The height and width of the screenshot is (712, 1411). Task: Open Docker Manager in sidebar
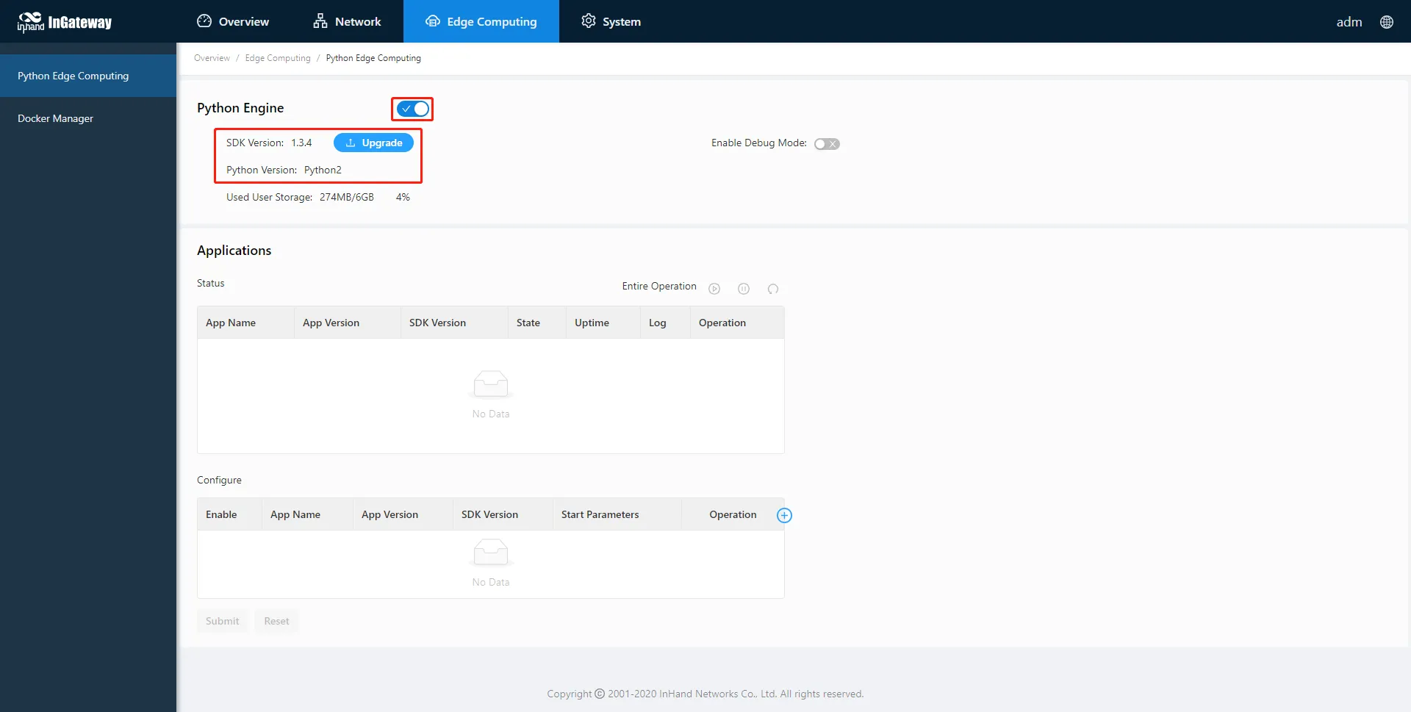[88, 118]
